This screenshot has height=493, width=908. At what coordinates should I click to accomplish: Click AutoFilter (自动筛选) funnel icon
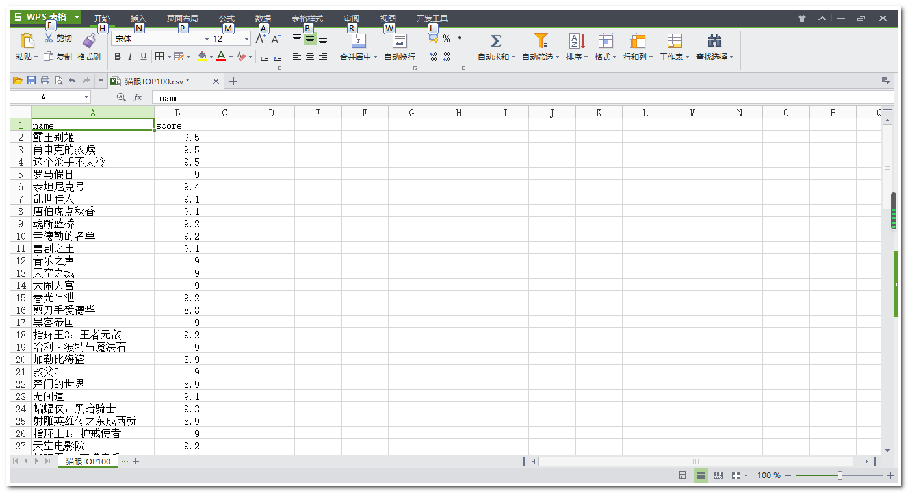click(540, 41)
